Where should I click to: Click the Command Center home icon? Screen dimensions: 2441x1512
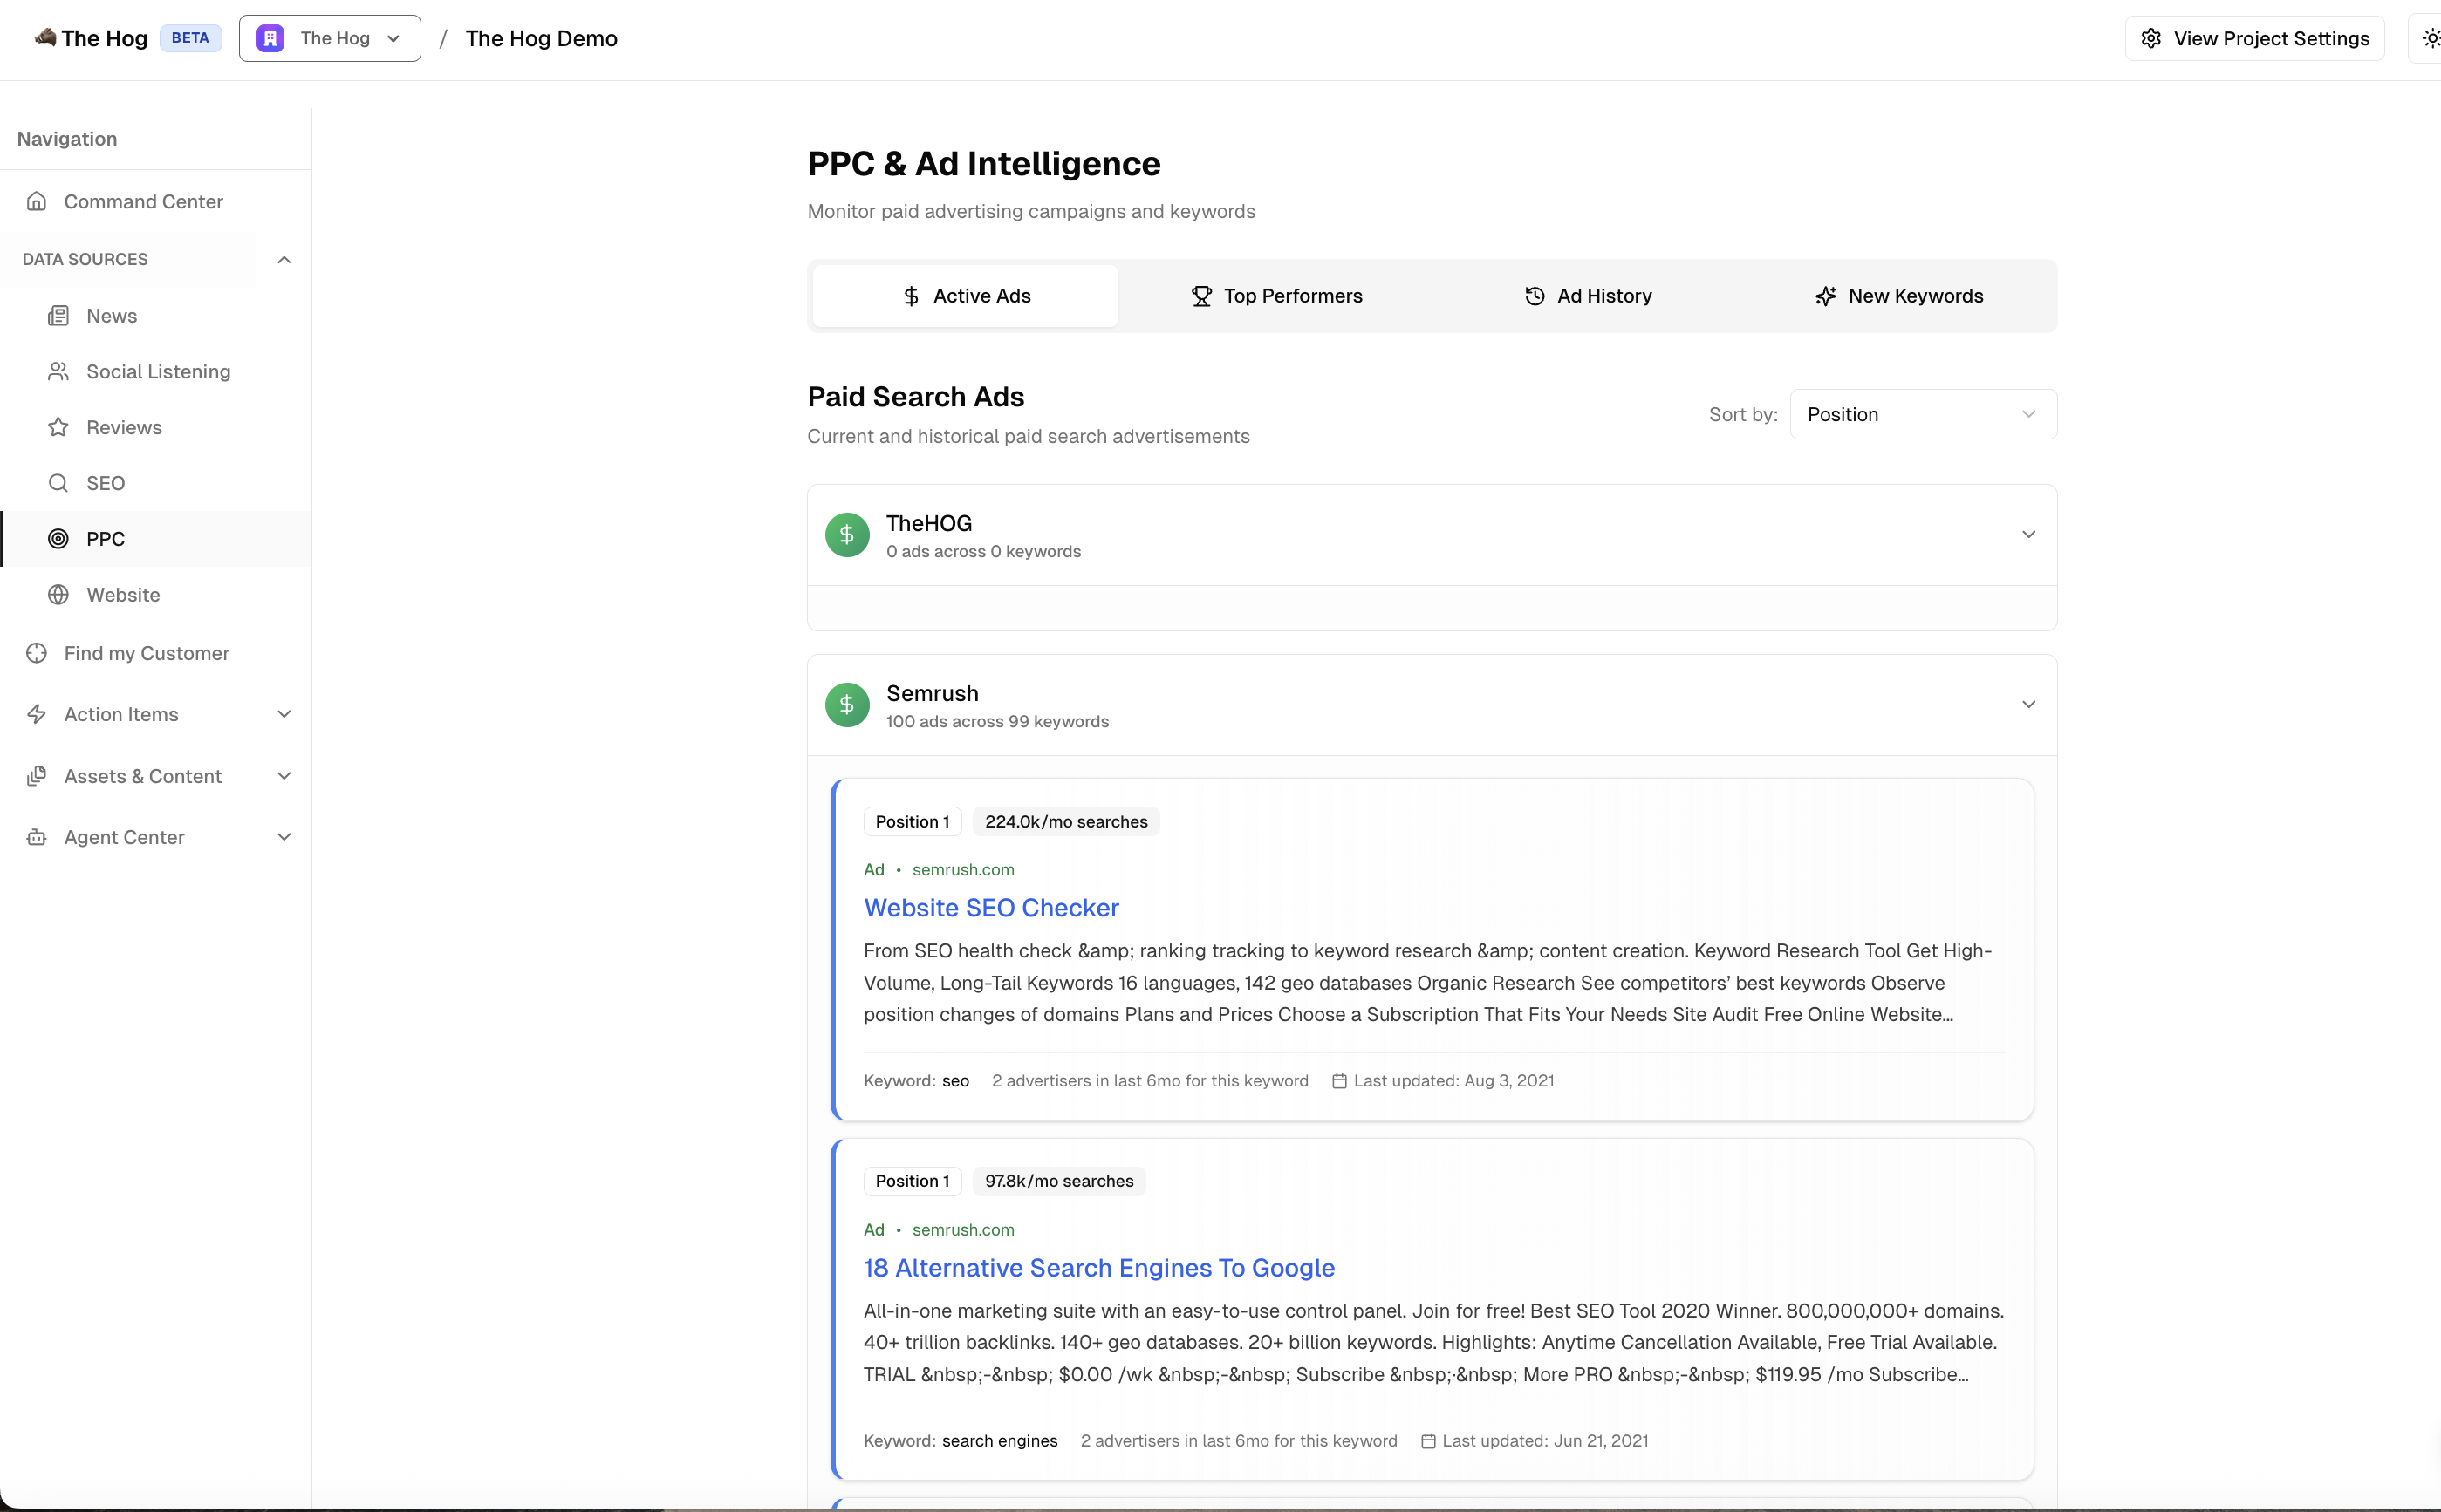point(37,201)
